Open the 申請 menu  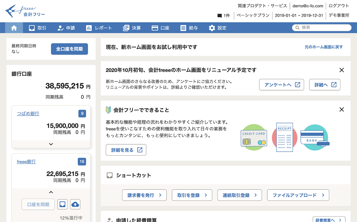(66, 28)
